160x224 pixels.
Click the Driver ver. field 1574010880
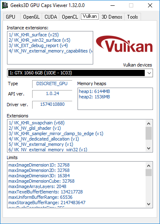52,105
